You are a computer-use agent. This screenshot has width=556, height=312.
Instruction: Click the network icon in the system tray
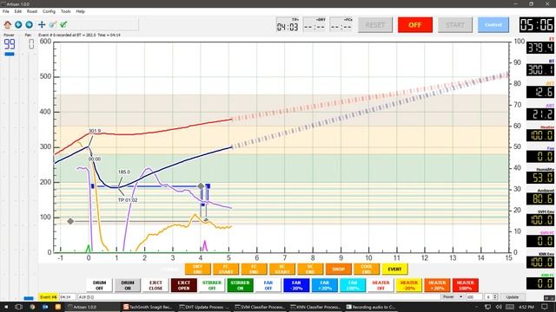[x=488, y=307]
